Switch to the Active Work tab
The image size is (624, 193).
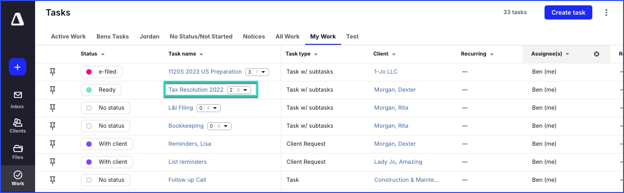click(x=68, y=37)
